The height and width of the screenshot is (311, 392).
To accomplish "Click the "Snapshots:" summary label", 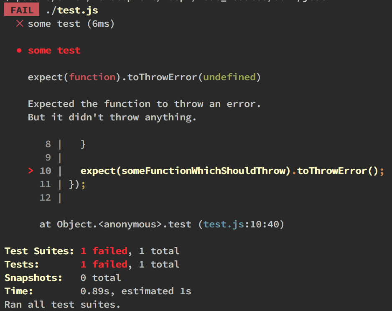I will [33, 278].
